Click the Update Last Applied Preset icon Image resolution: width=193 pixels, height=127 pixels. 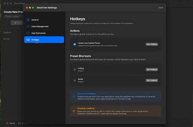click(x=74, y=44)
